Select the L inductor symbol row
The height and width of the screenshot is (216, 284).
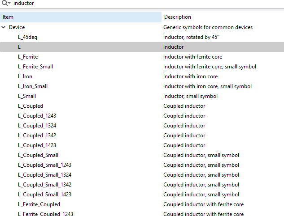coord(142,47)
